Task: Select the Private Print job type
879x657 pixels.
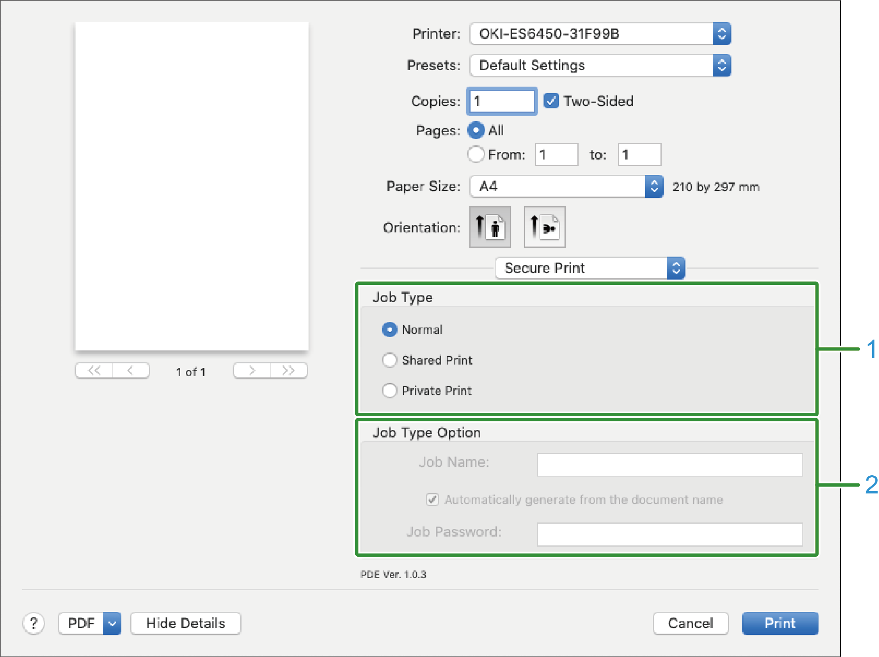Action: (x=390, y=390)
